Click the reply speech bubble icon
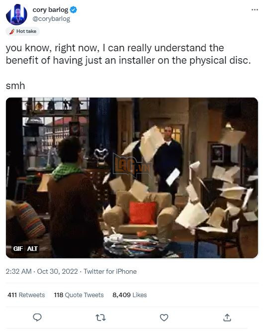This screenshot has width=265, height=331. (37, 317)
